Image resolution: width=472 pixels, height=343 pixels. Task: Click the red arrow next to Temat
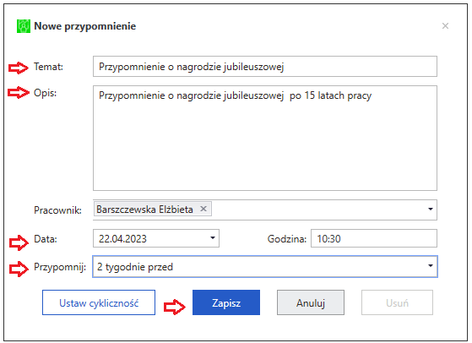pos(19,68)
